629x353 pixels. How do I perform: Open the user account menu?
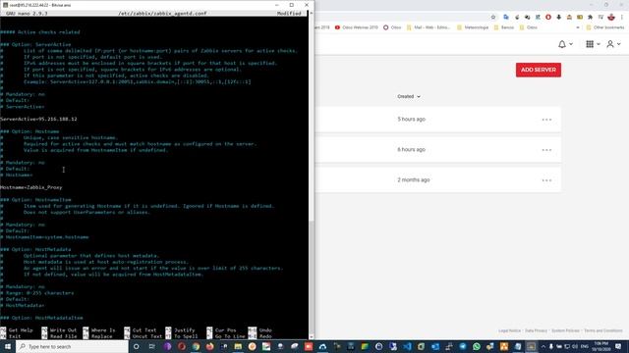(x=610, y=44)
